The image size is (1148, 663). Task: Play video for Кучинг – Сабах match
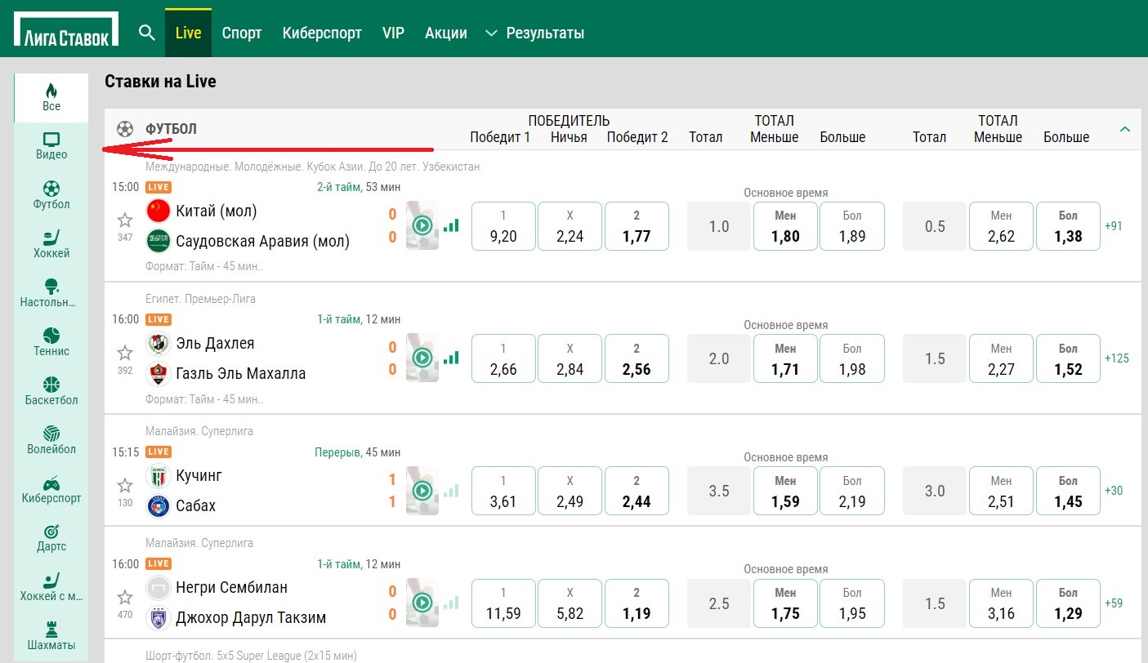(422, 490)
